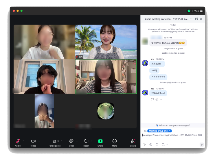Click the attach file icon
The width and height of the screenshot is (215, 161).
(x=157, y=145)
